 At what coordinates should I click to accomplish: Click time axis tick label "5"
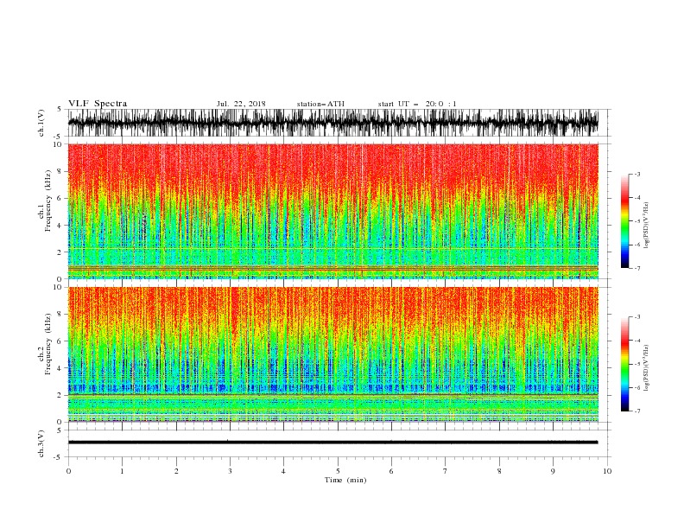tap(338, 471)
